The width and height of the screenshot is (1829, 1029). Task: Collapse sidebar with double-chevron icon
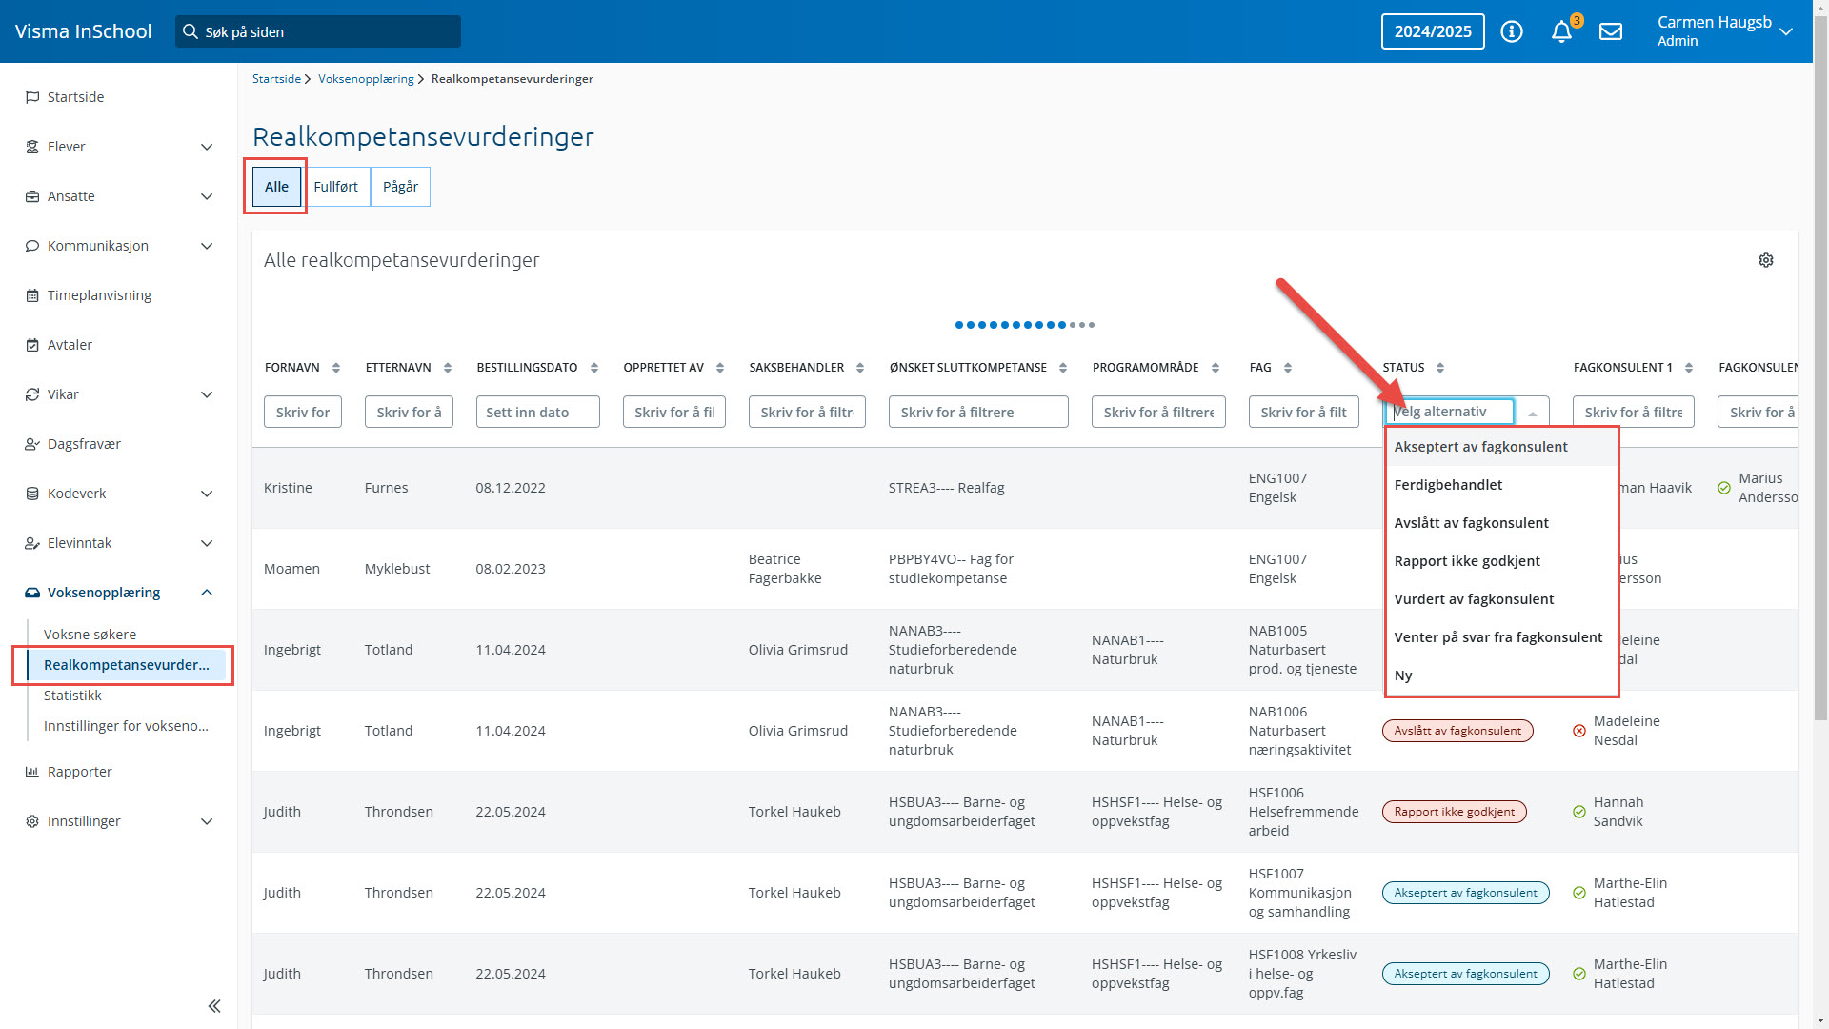coord(214,1006)
